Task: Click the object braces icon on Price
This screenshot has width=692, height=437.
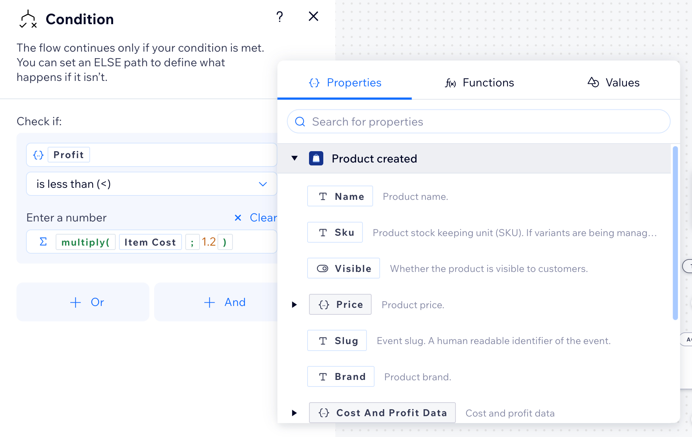Action: pos(324,305)
